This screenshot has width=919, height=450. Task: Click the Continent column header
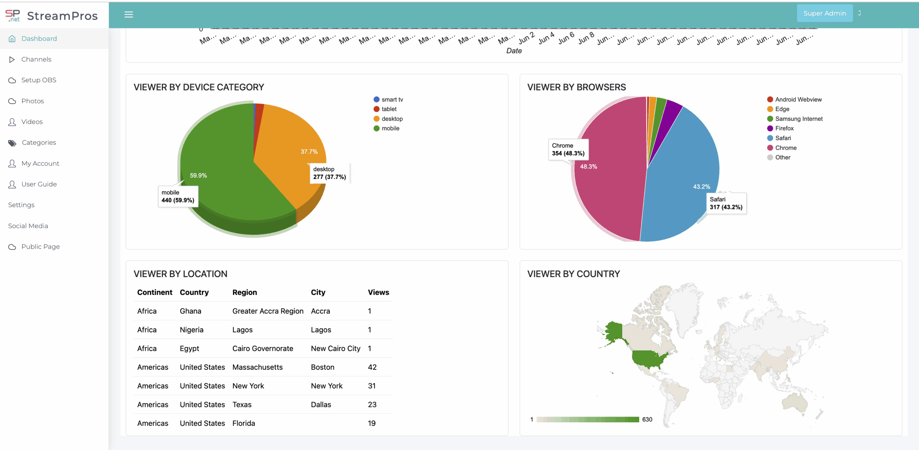tap(155, 292)
